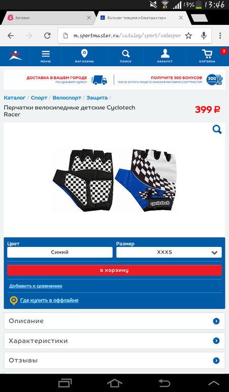Expand the Отзывы section
The image size is (229, 392).
tap(115, 360)
